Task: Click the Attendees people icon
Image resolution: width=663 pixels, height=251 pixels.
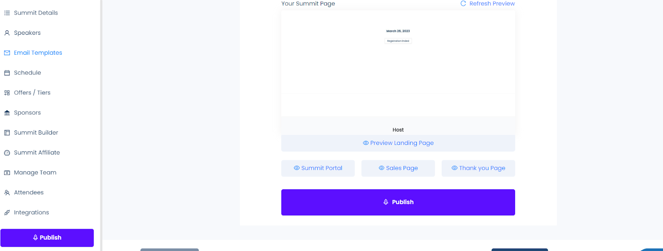Action: point(7,193)
